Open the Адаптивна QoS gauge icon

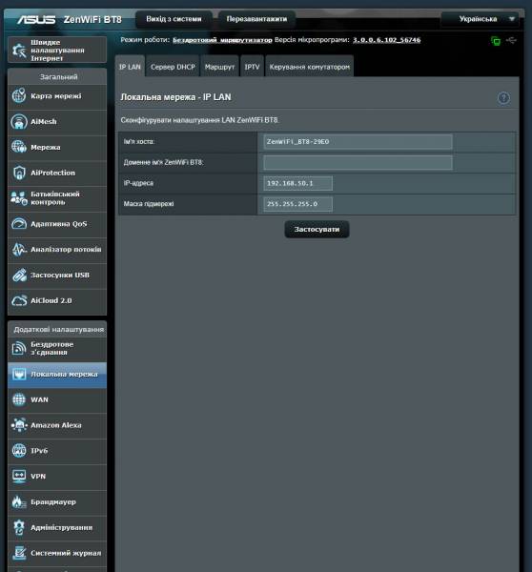click(19, 224)
